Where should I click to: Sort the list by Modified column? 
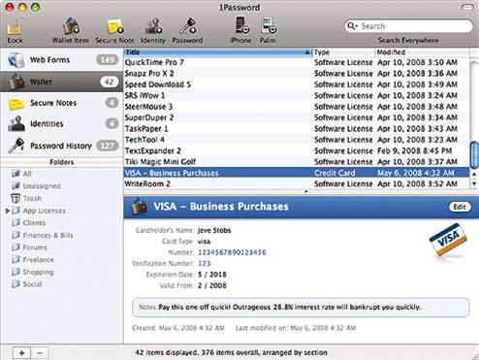[x=422, y=52]
